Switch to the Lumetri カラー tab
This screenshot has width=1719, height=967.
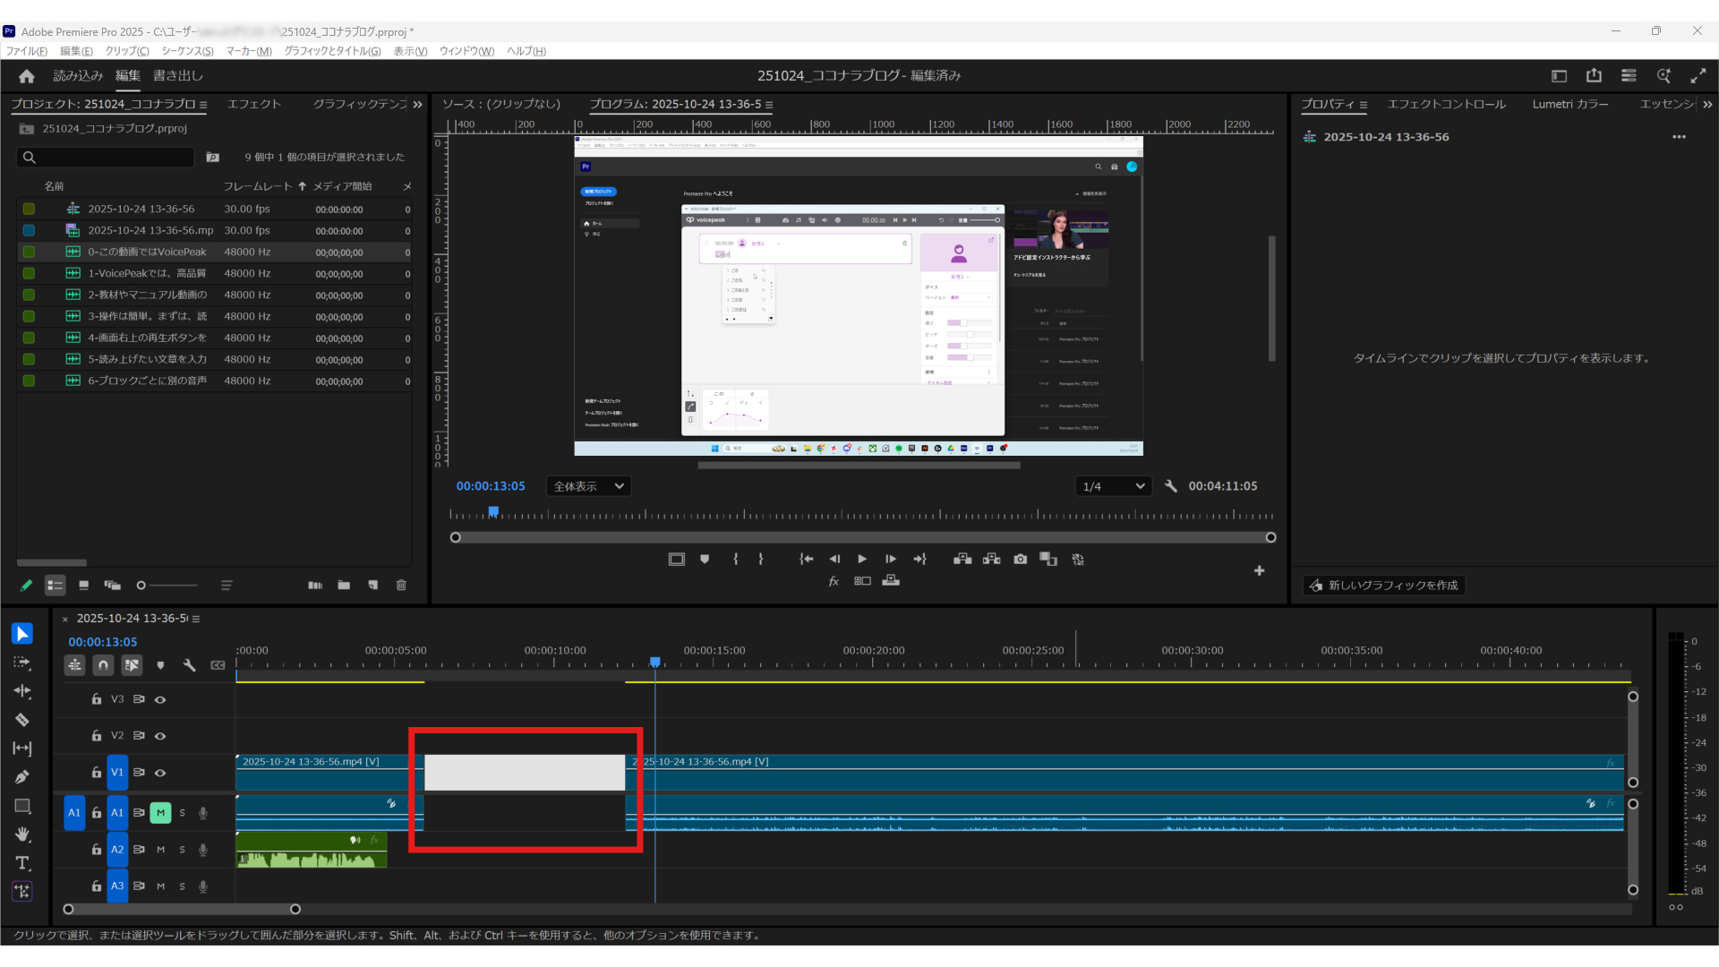1569,104
